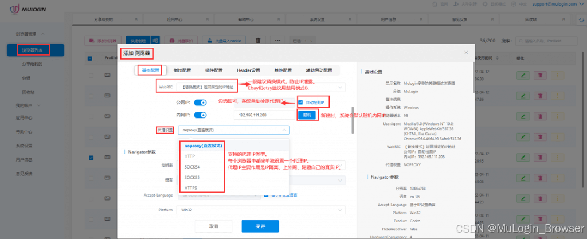Toggle the select-all checkbox in table header
Image resolution: width=587 pixels, height=239 pixels.
tap(90, 58)
